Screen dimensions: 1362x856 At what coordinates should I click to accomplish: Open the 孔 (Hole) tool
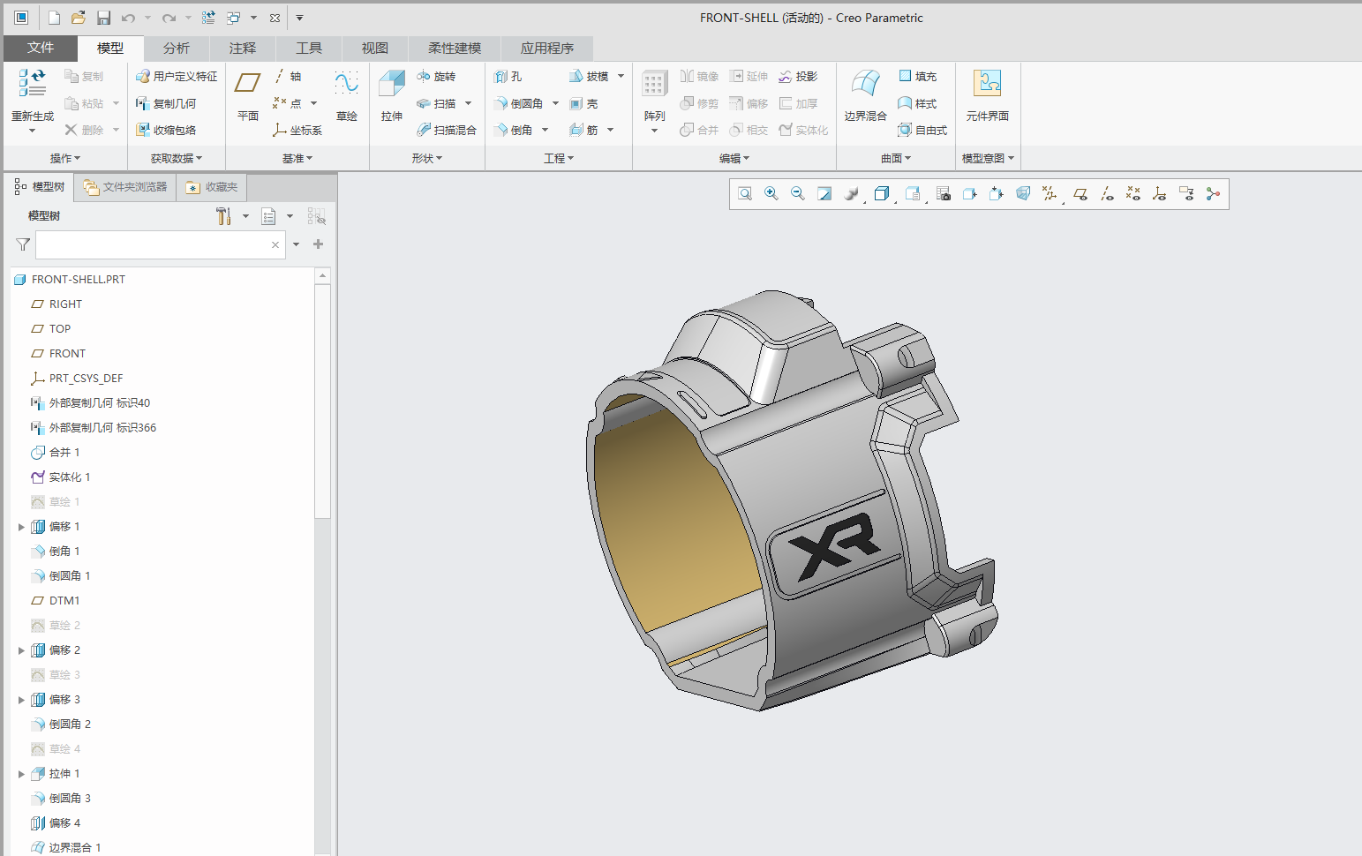click(517, 76)
